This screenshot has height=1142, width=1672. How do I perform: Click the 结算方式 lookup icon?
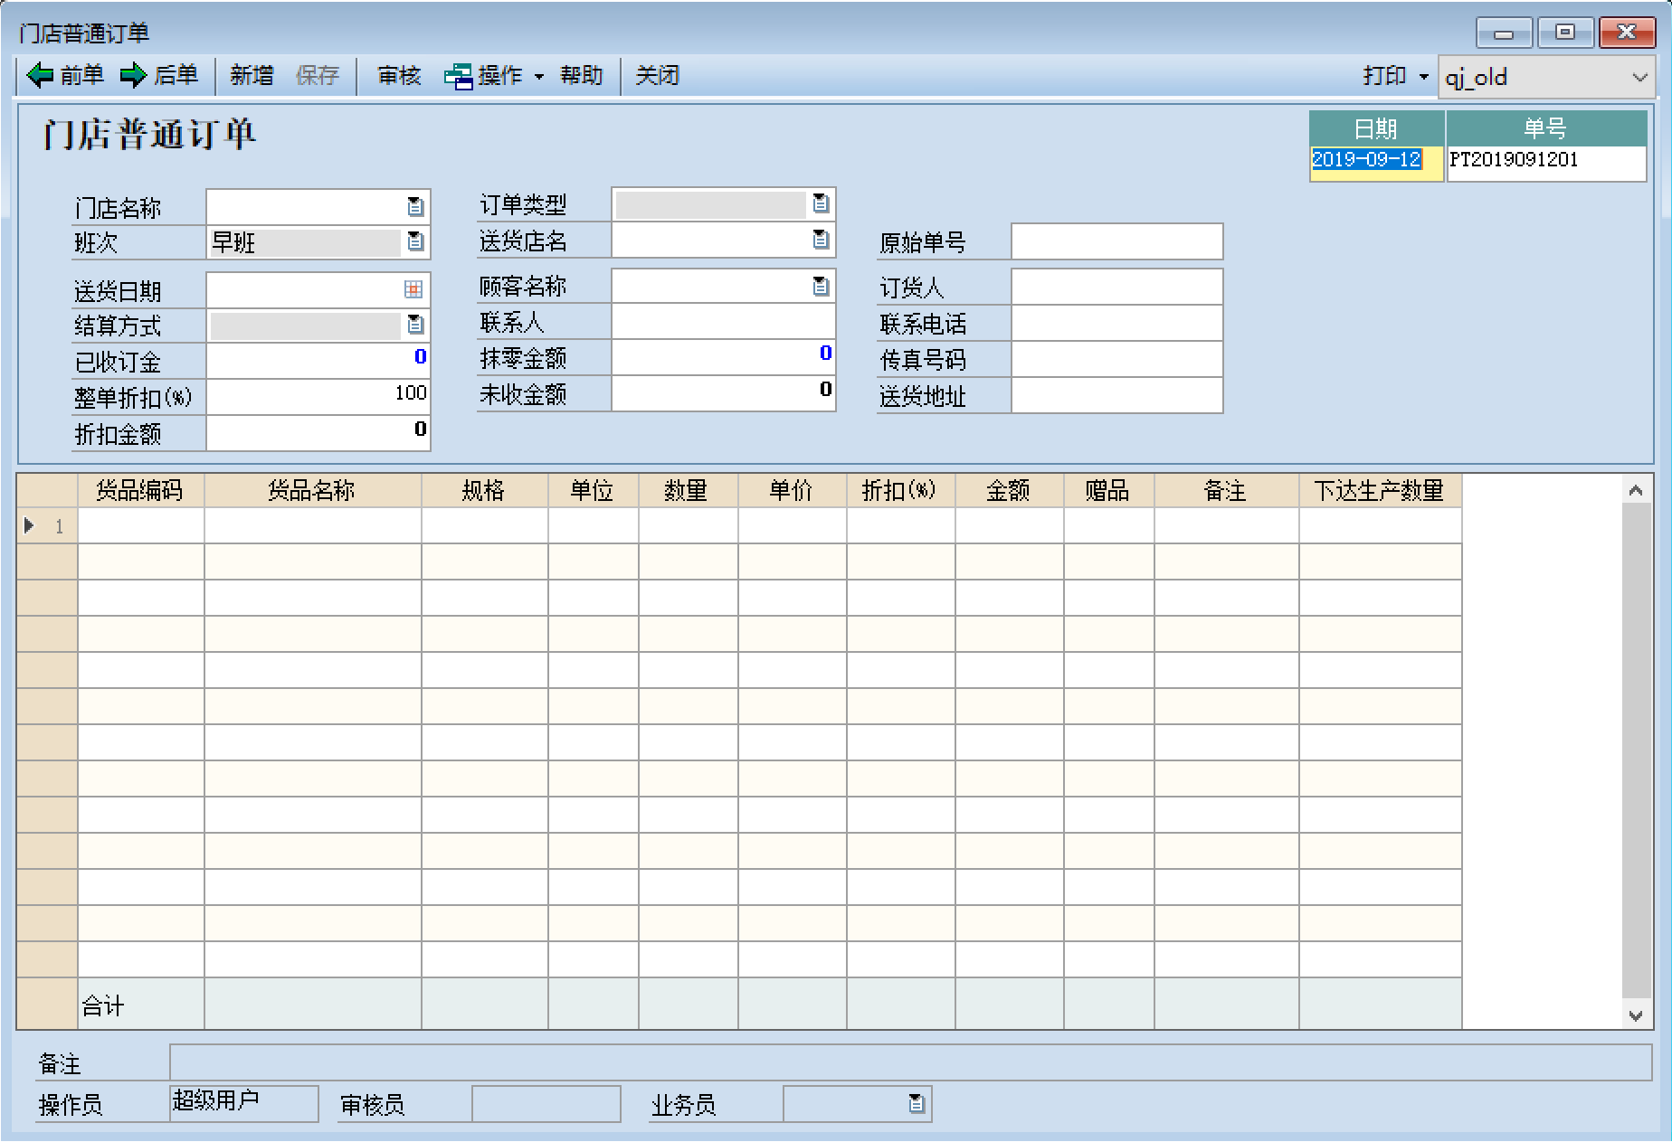click(x=415, y=325)
